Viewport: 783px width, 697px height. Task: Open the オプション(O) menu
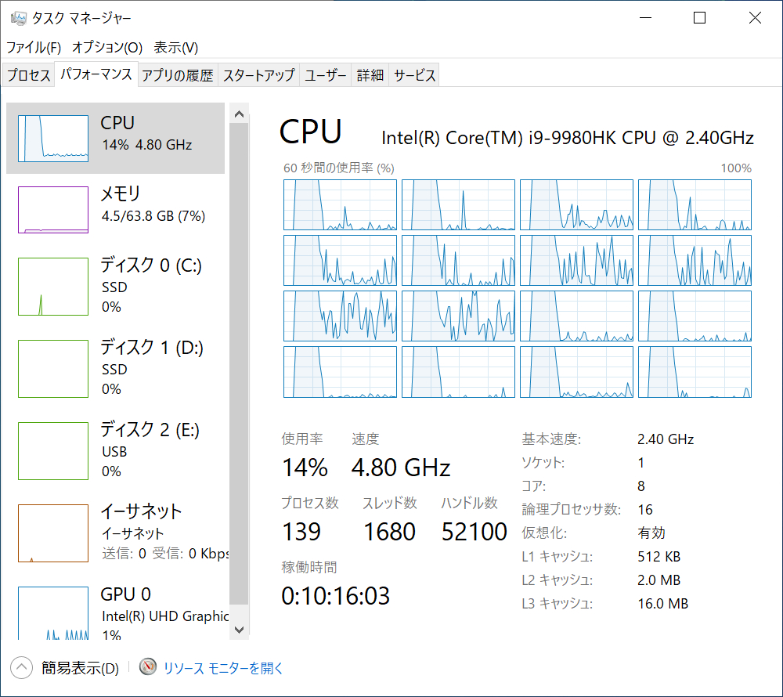click(107, 48)
